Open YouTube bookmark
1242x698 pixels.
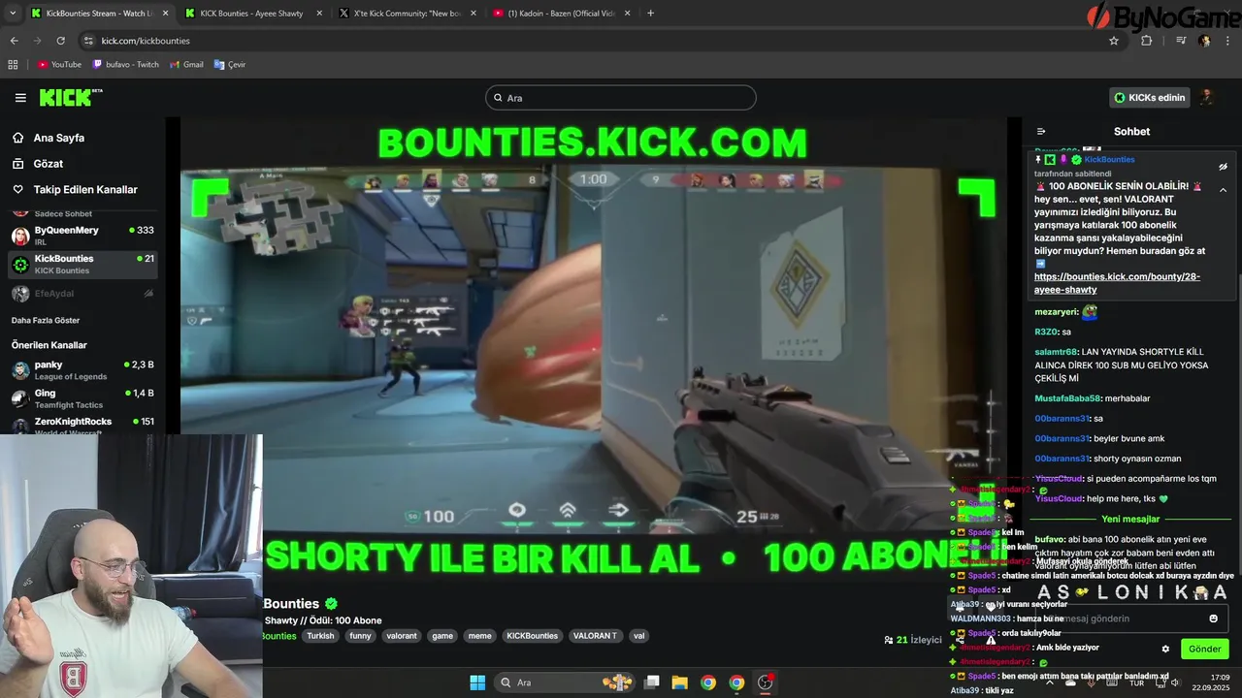pyautogui.click(x=59, y=65)
